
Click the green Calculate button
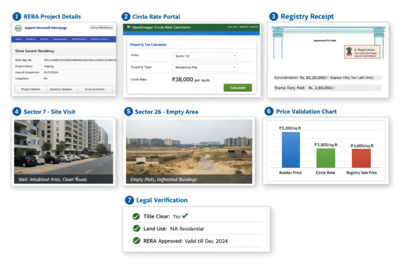click(238, 88)
